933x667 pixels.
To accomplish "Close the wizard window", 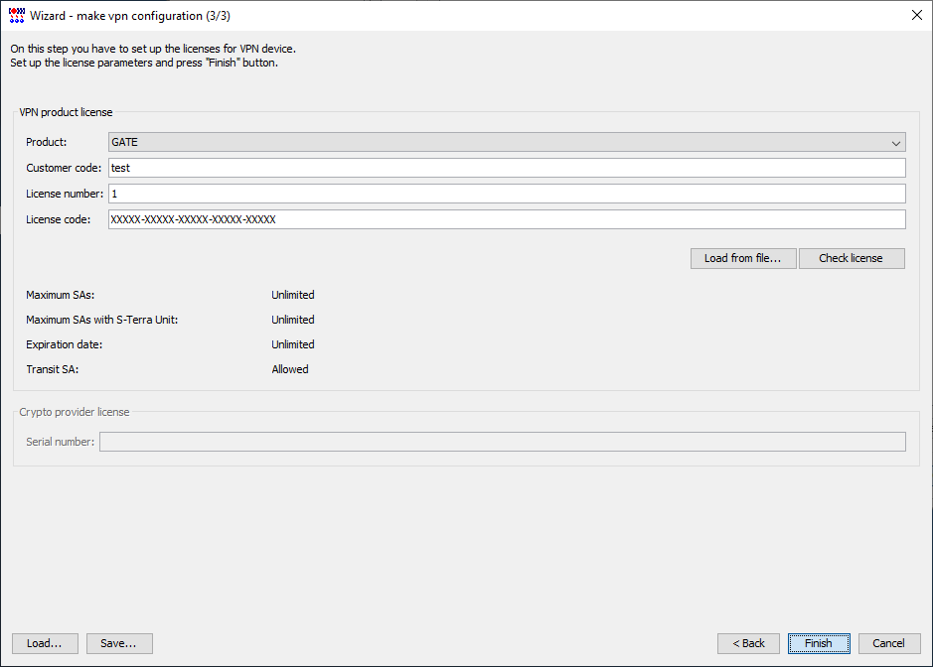I will (x=917, y=16).
